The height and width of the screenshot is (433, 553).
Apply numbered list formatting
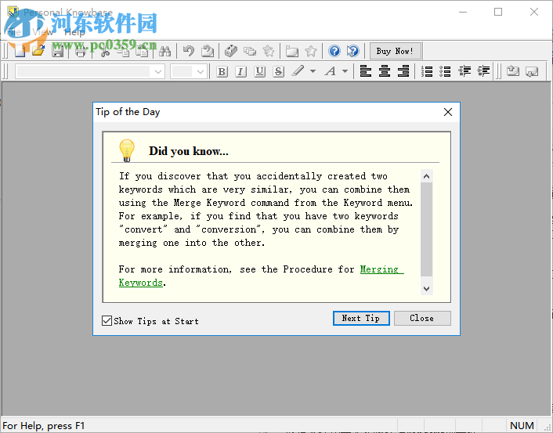pyautogui.click(x=427, y=71)
